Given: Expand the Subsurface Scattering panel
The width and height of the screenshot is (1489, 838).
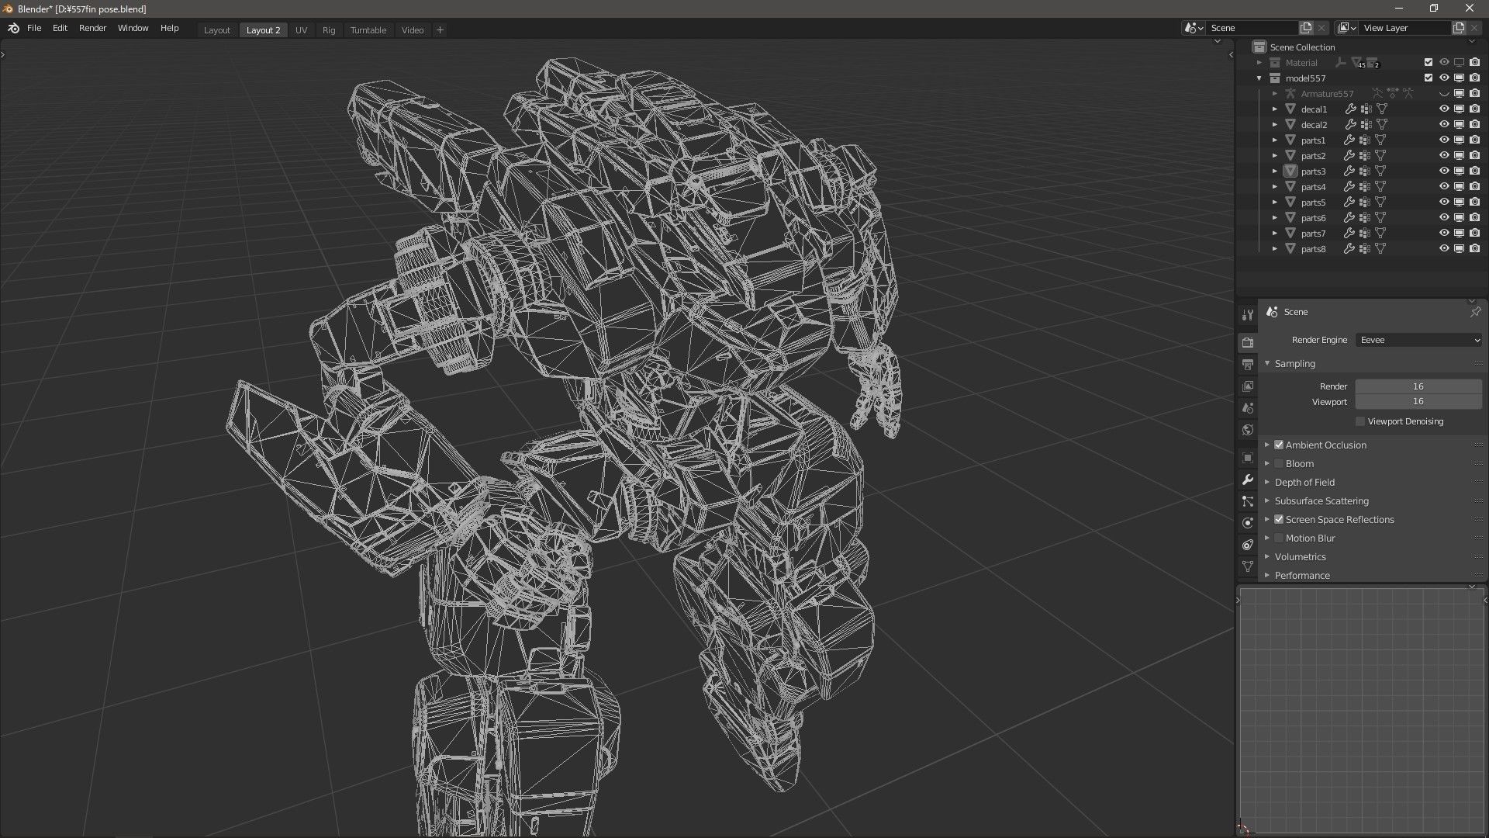Looking at the screenshot, I should (1267, 500).
